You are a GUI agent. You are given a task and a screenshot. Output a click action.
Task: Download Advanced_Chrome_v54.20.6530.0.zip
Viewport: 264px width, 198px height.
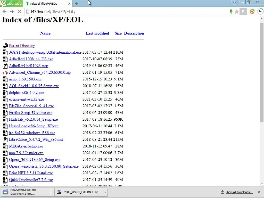(x=40, y=72)
